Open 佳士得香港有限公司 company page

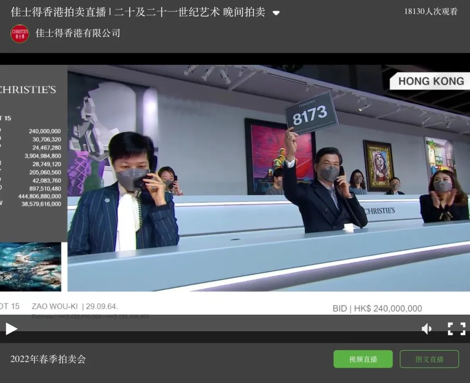[78, 33]
